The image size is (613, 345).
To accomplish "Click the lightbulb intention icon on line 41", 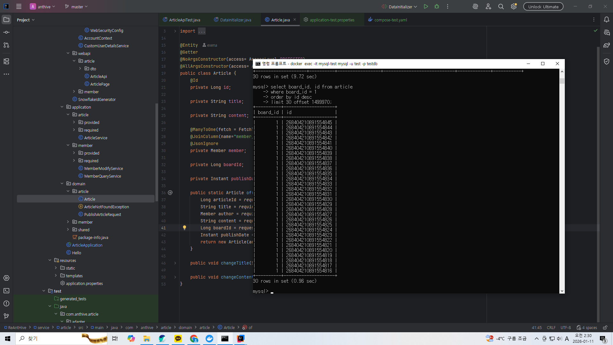I will click(184, 227).
